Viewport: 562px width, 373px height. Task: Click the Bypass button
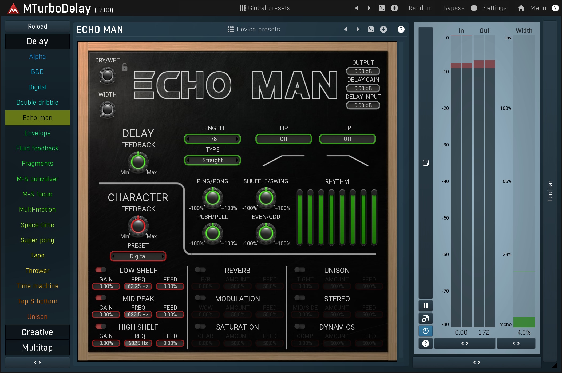click(x=454, y=8)
